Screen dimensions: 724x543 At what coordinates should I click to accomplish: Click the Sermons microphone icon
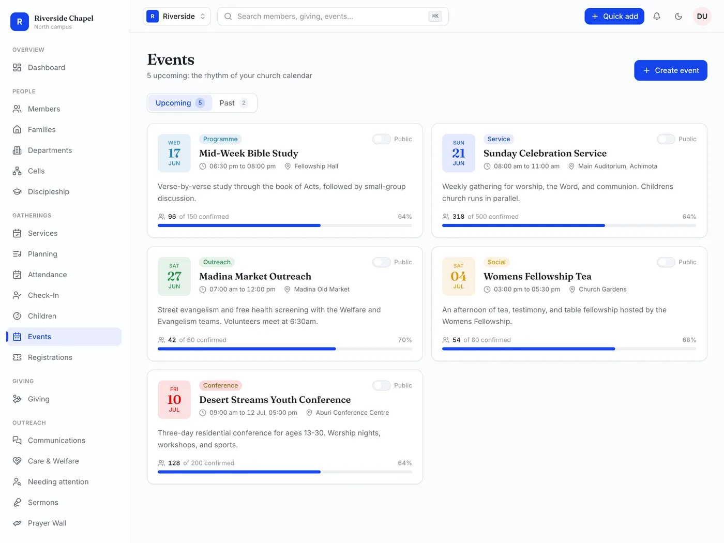click(17, 503)
